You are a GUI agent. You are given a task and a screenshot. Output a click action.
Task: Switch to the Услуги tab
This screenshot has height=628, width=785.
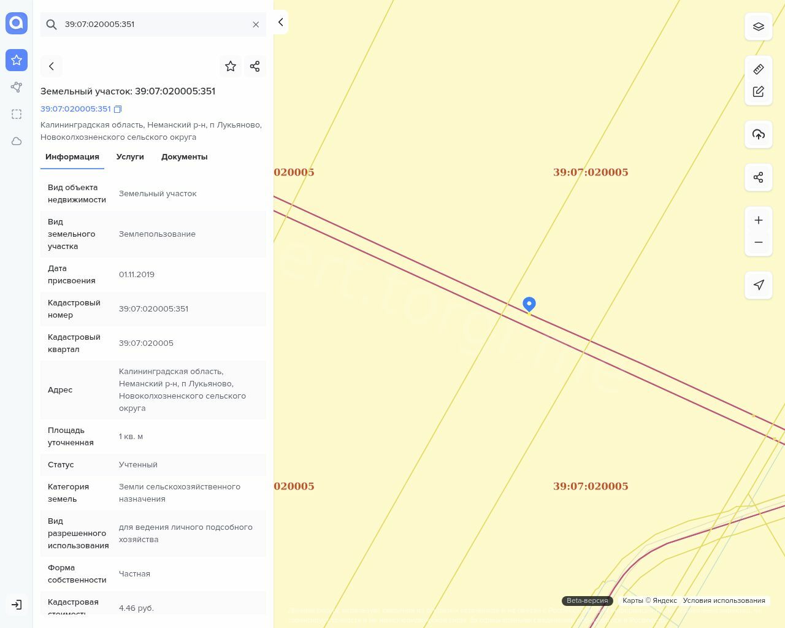point(130,157)
